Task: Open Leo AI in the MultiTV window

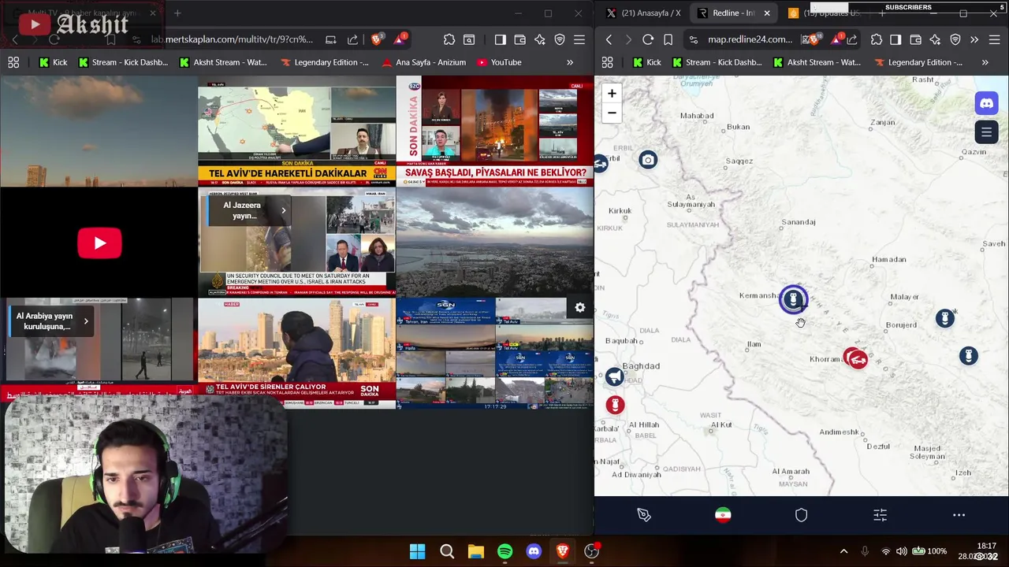Action: pyautogui.click(x=540, y=39)
